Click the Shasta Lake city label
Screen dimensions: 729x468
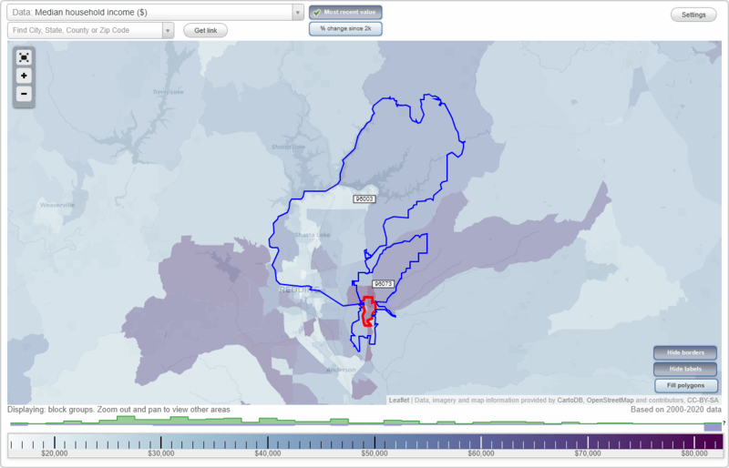coord(313,235)
